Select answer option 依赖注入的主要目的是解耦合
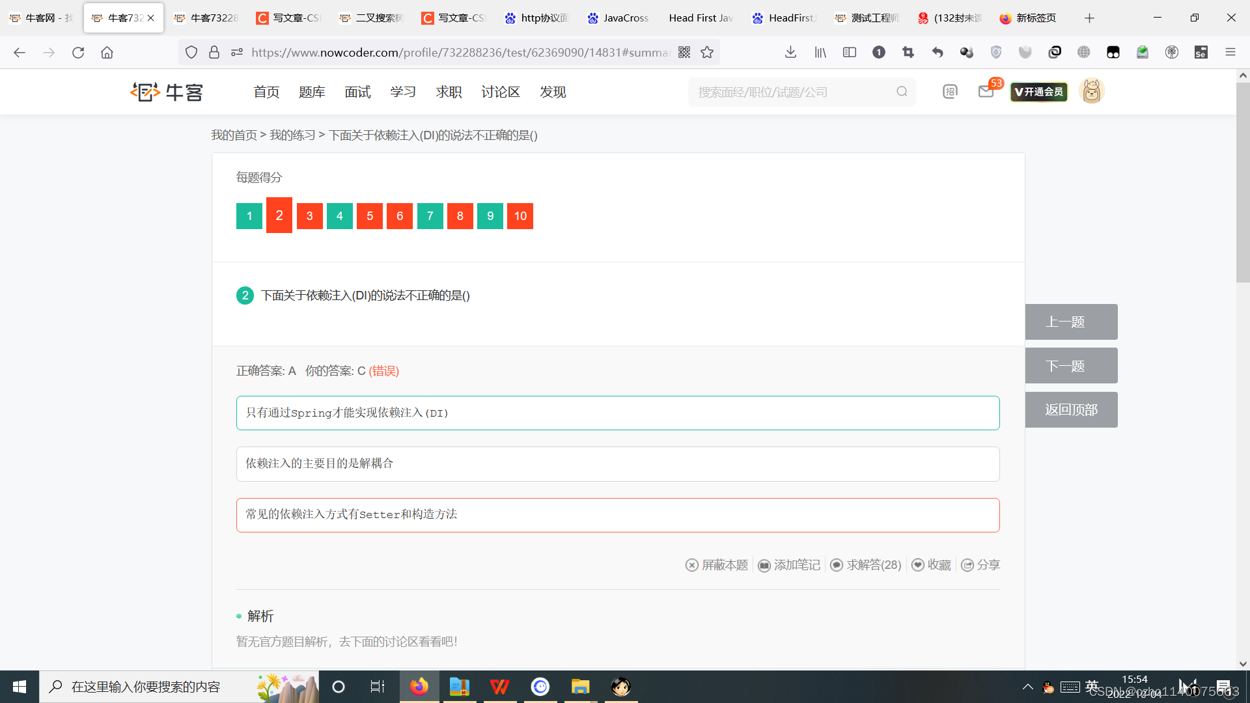1250x703 pixels. coord(618,463)
